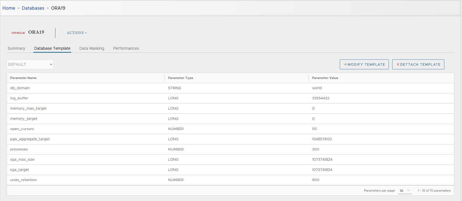The height and width of the screenshot is (201, 462).
Task: Open the parameters per page dropdown
Action: click(x=405, y=191)
